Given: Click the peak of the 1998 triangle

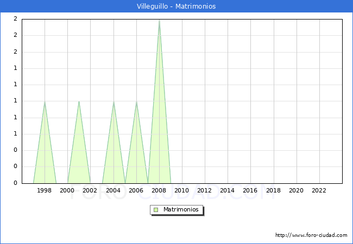Looking at the screenshot, I should [x=45, y=101].
